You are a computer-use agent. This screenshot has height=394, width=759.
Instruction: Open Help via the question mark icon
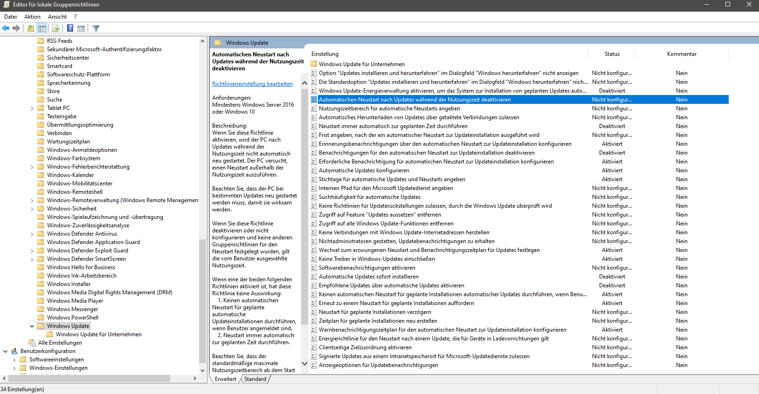tap(70, 28)
